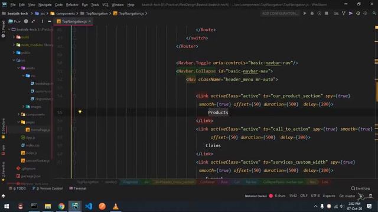This screenshot has height=212, width=378.
Task: Toggle the Structure vertical tool window tab
Action: pos(3,128)
